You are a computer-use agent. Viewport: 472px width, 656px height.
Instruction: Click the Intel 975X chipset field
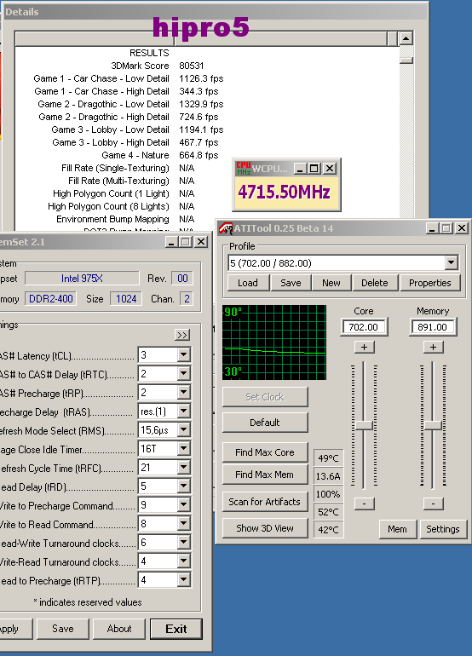(x=82, y=279)
